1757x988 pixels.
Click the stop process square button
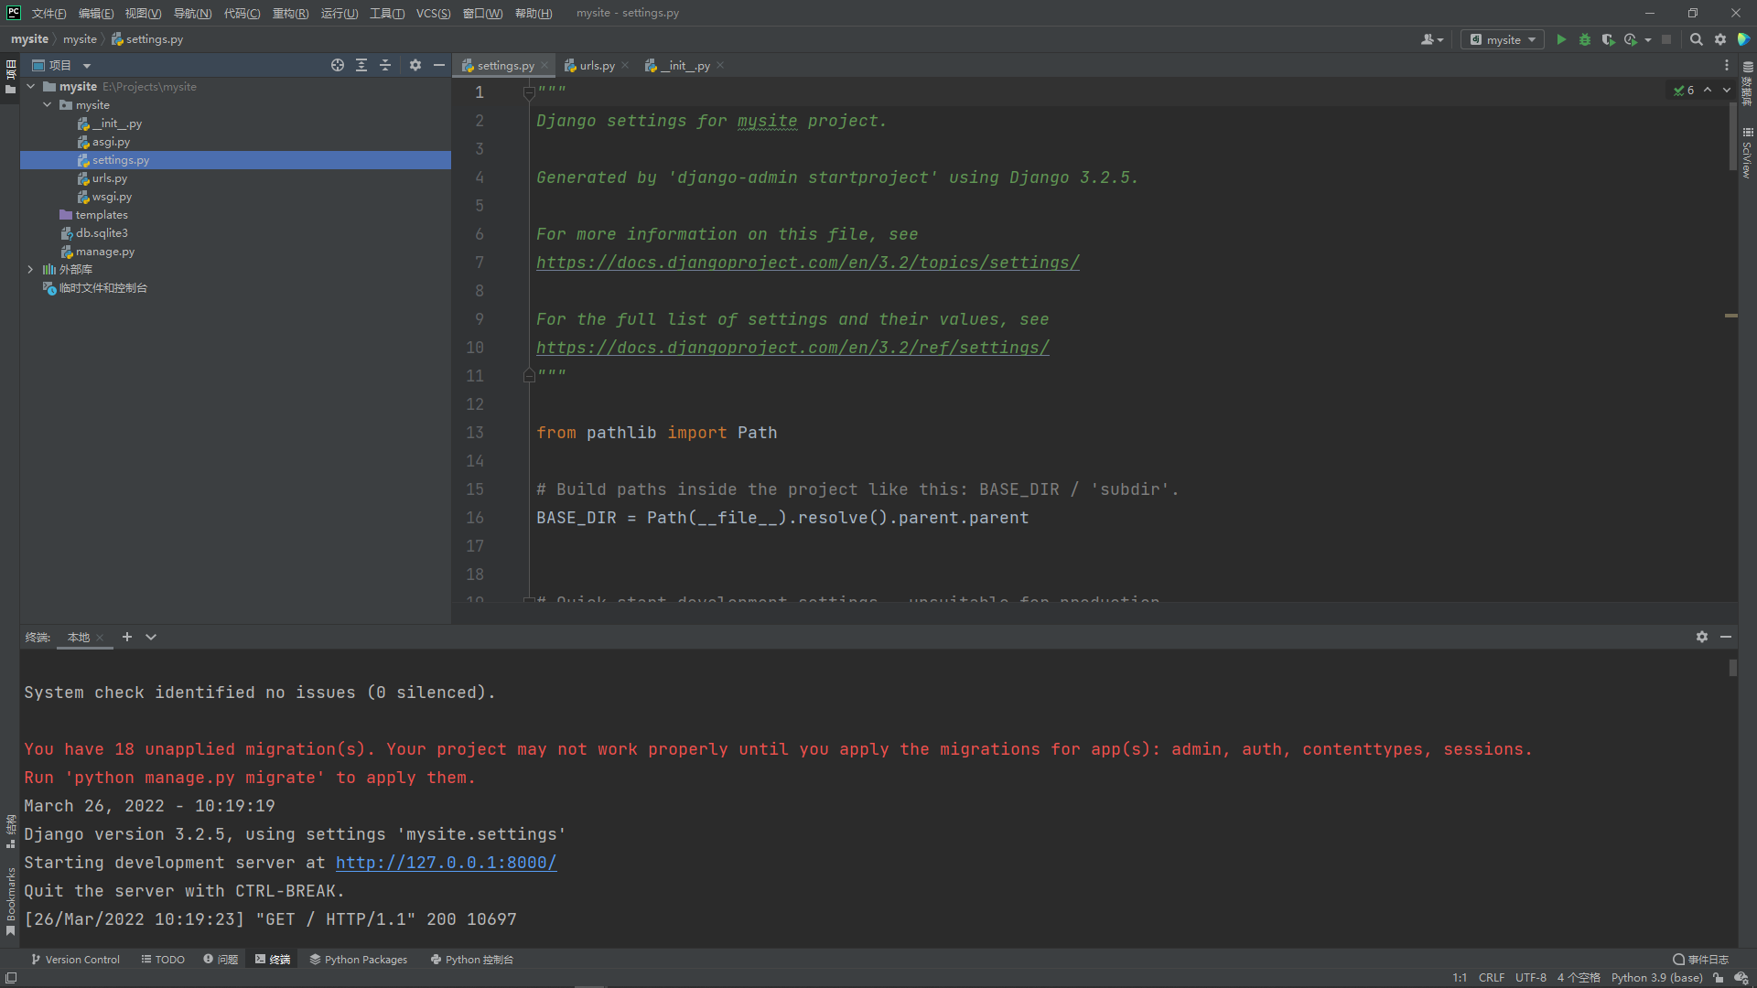tap(1666, 39)
